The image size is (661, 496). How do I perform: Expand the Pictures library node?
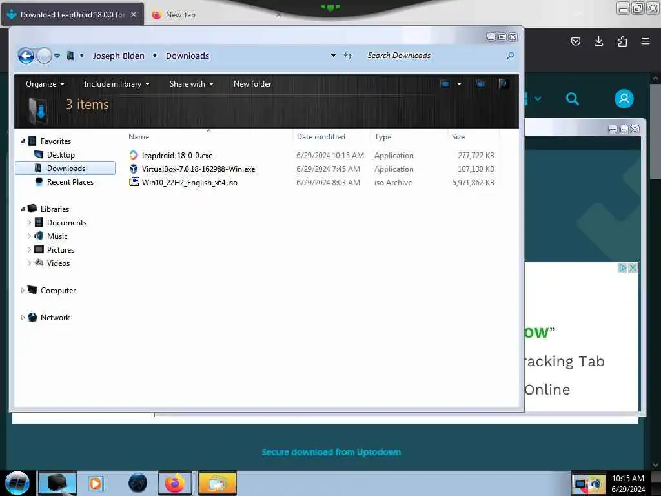[29, 250]
